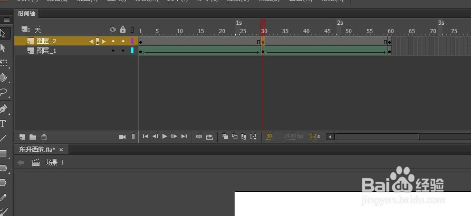Select the Pen tool

3,109
